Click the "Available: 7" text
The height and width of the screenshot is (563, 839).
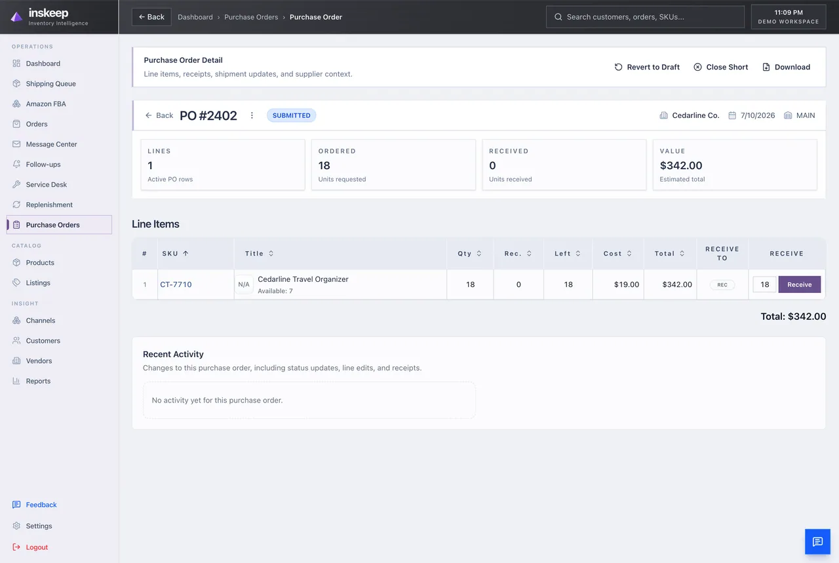[x=275, y=291]
